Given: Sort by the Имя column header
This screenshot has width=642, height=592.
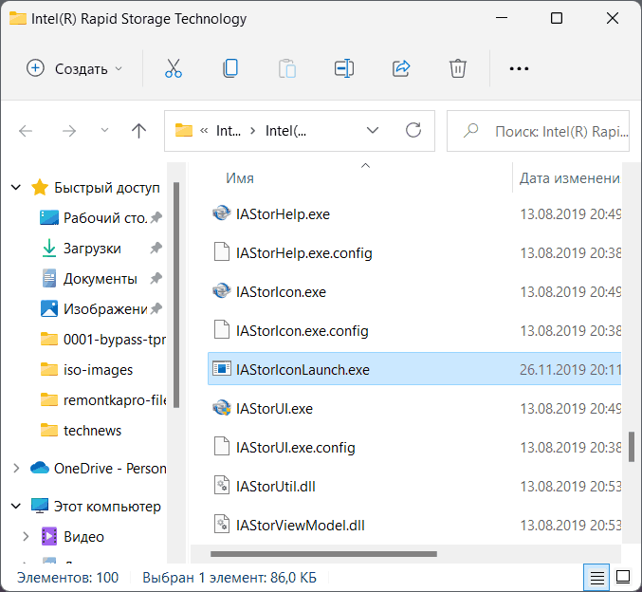Looking at the screenshot, I should [240, 178].
